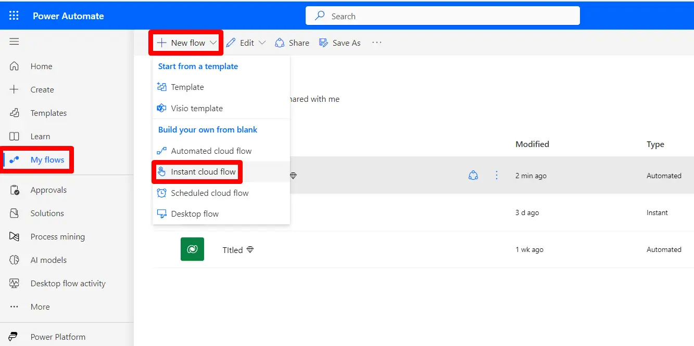Open more commands vertical ellipsis on flow row

point(496,176)
